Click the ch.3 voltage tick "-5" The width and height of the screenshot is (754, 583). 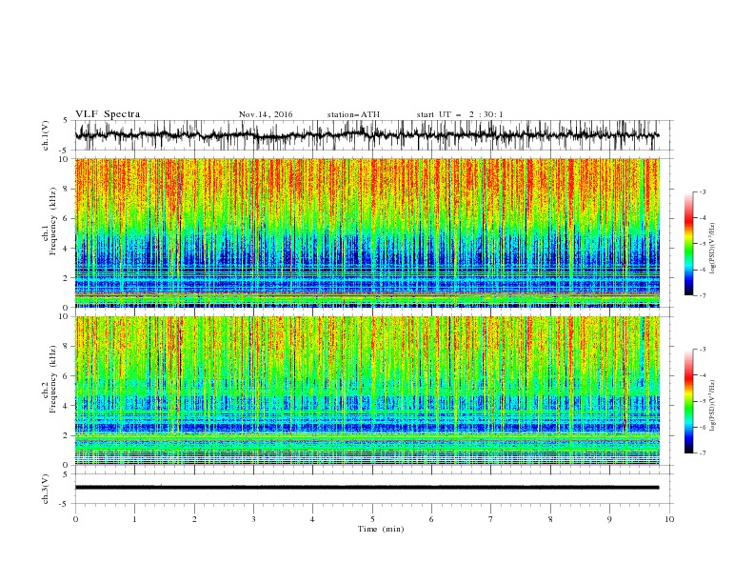(65, 504)
